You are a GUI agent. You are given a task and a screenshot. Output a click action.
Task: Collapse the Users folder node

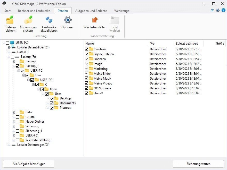click(x=38, y=89)
